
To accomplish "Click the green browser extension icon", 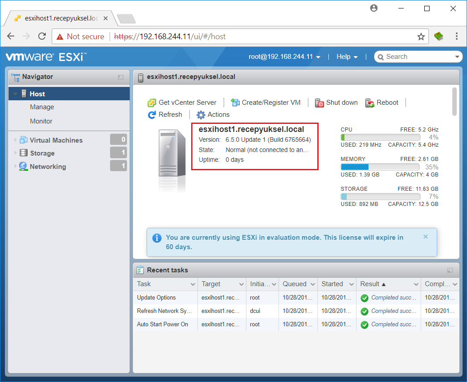I will 439,37.
